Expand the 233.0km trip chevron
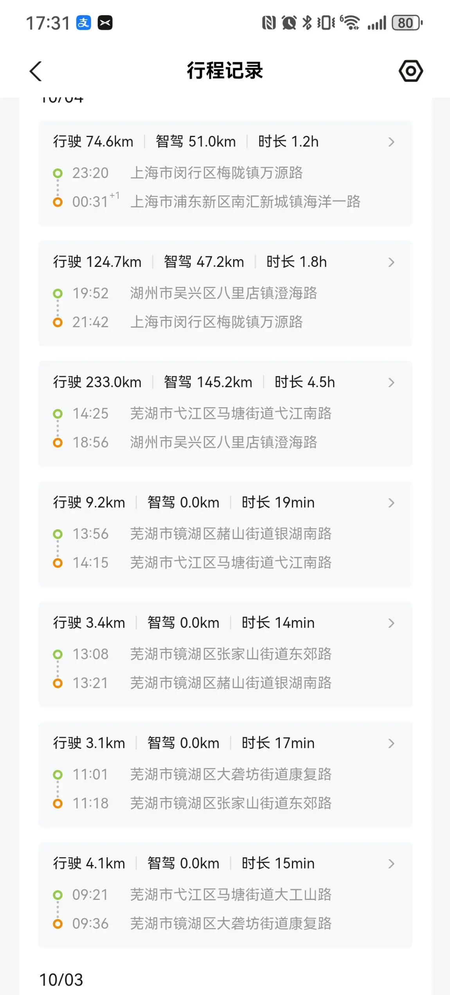The width and height of the screenshot is (450, 995). click(391, 382)
